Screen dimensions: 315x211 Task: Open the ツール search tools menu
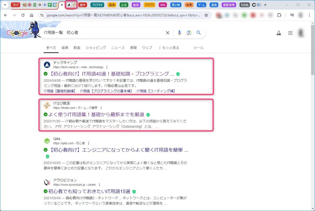(198, 48)
